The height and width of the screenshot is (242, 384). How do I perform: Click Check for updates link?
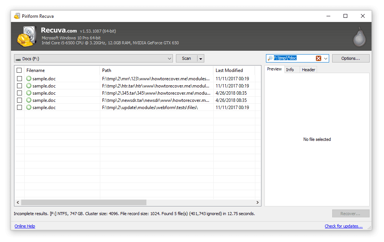coord(344,226)
